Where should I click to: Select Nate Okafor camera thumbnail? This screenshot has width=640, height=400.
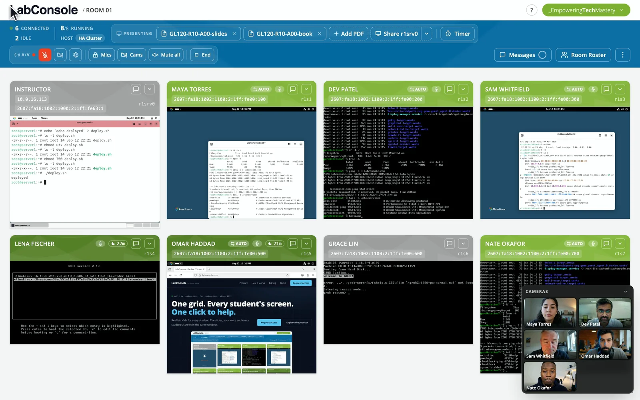pos(550,377)
